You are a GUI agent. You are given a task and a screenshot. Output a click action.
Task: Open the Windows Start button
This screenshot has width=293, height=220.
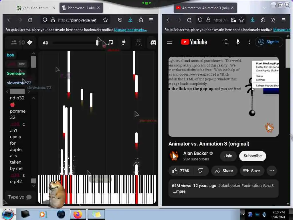pyautogui.click(x=8, y=214)
